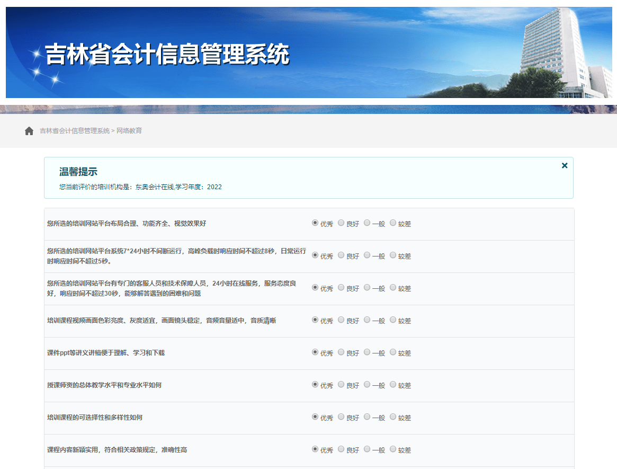Select 较差 for the video quality question

(392, 320)
